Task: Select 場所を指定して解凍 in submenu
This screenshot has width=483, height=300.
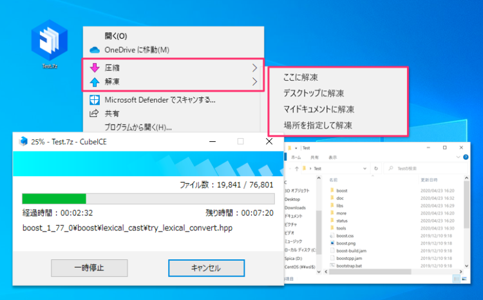Action: point(317,125)
